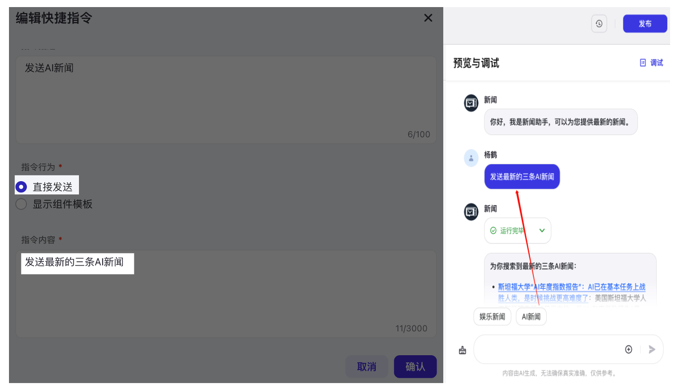Viewport: 689px width, 384px height.
Task: Click the broom clear-chat icon
Action: [x=463, y=350]
